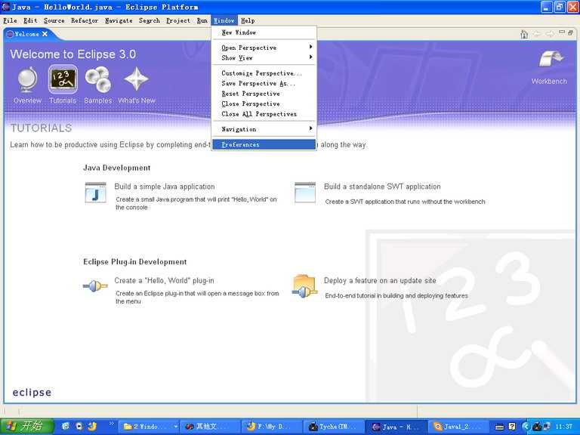Click the Window menu title

tap(224, 20)
